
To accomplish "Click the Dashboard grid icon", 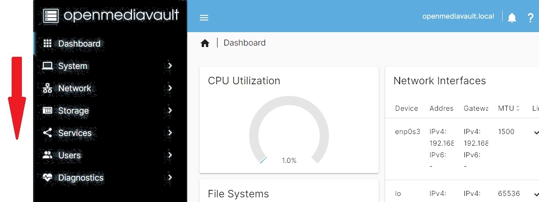I will pos(47,43).
